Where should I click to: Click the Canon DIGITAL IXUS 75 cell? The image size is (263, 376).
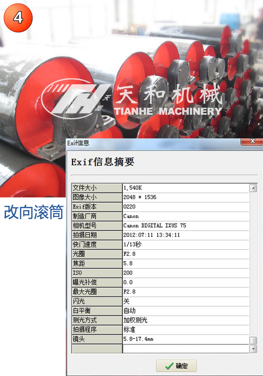pos(154,226)
